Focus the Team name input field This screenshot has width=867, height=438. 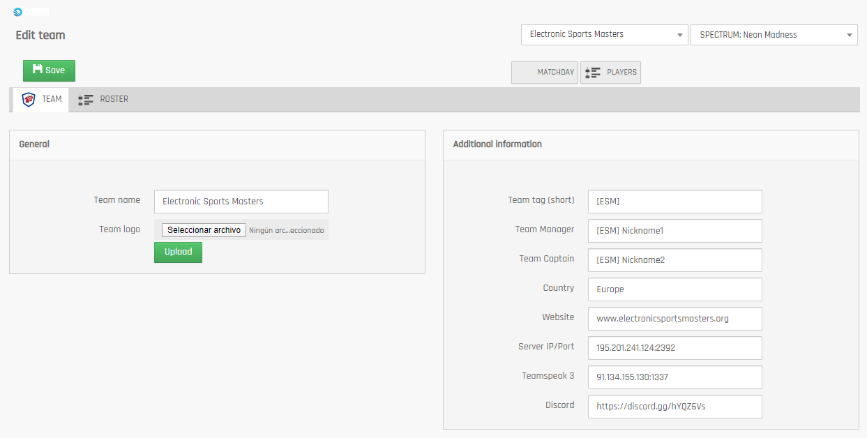point(241,202)
